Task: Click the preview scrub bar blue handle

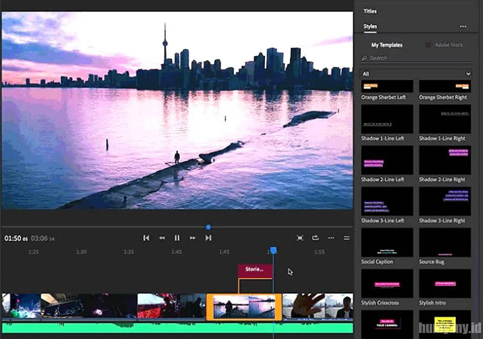Action: 208,228
